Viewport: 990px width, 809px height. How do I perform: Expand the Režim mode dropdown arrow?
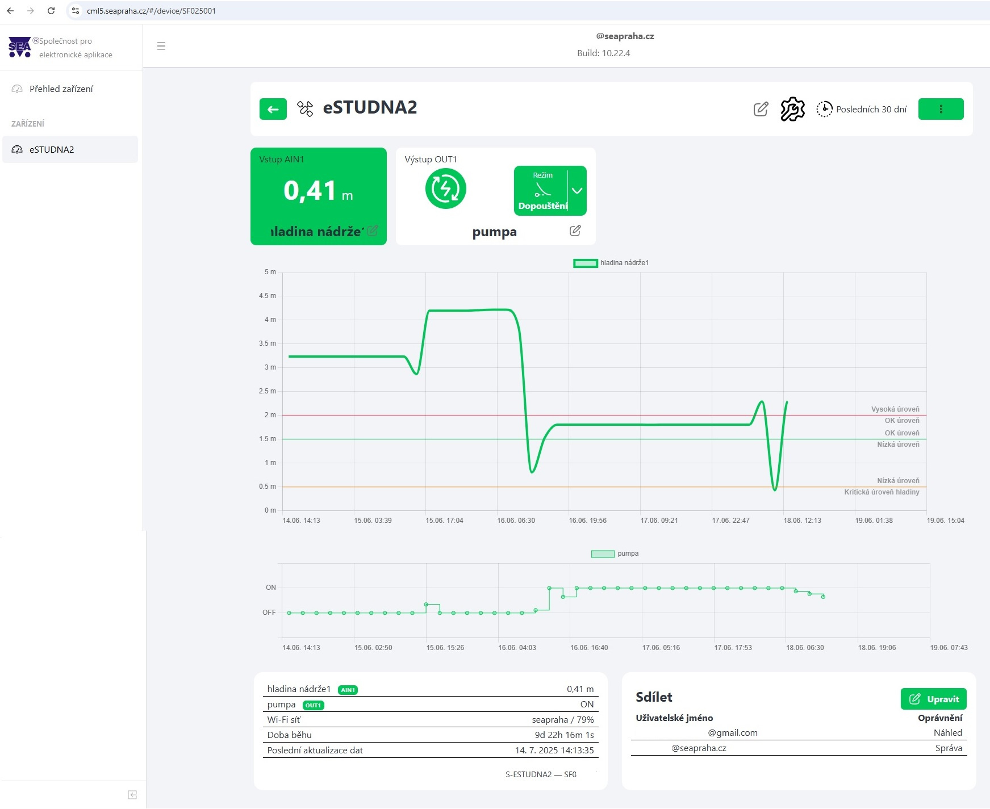point(577,191)
